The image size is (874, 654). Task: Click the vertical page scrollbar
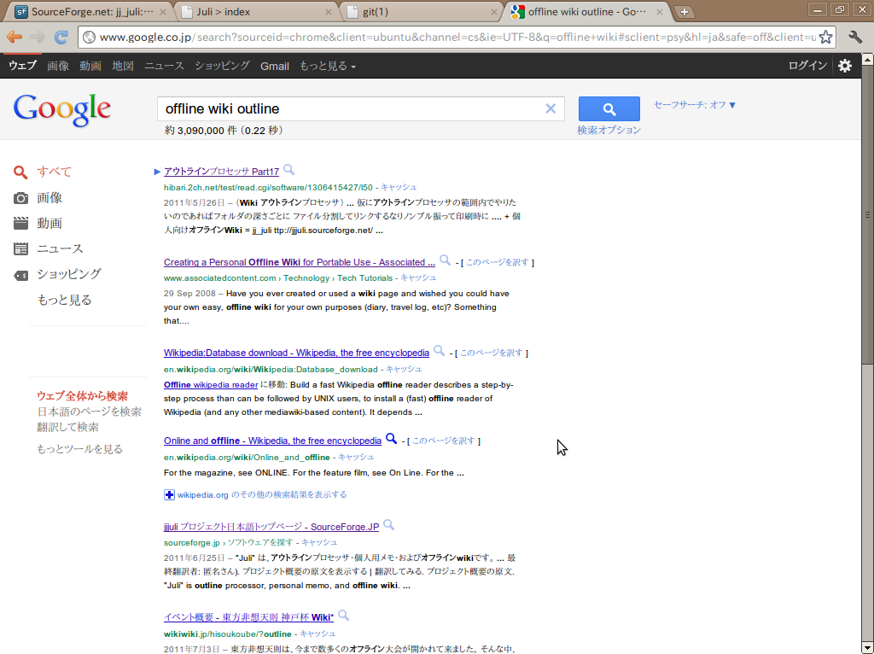pos(867,213)
